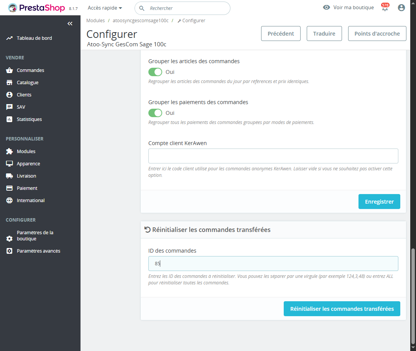This screenshot has width=416, height=351.
Task: Click Voir ma boutique link
Action: [354, 7]
